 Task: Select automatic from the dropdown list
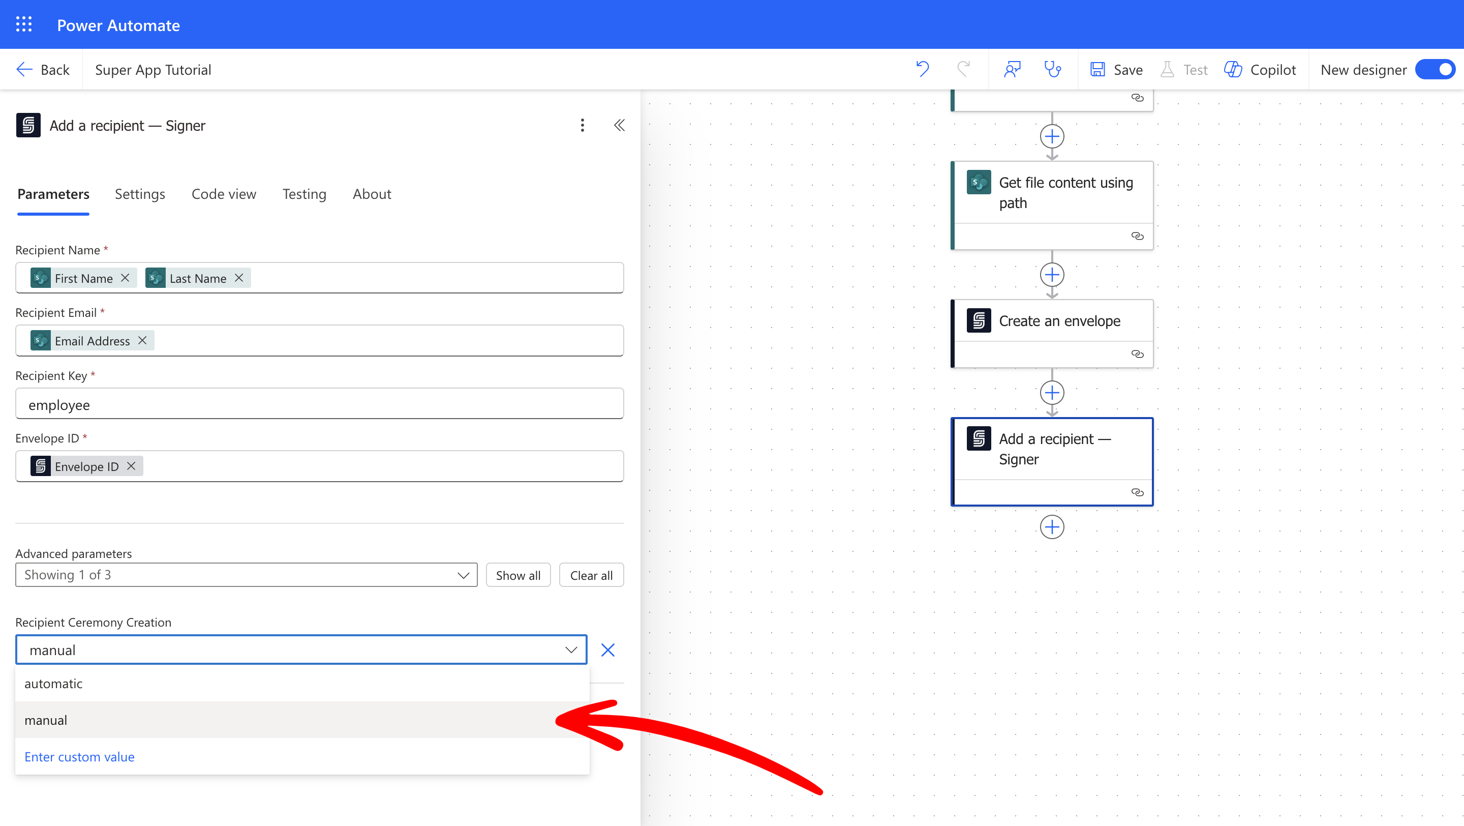(53, 684)
